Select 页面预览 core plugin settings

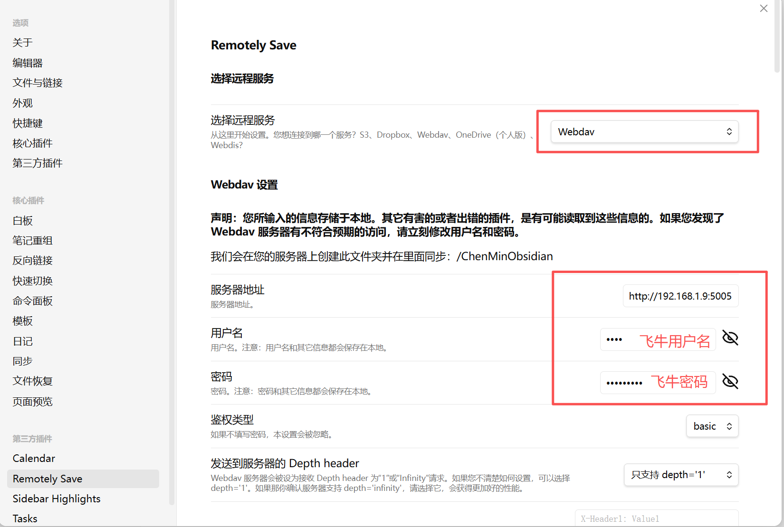[x=32, y=402]
